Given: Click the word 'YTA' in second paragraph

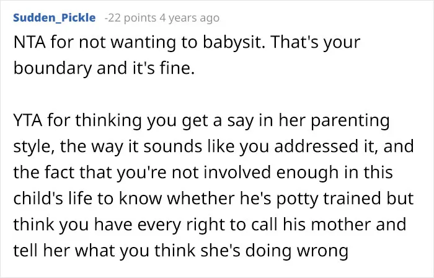Looking at the screenshot, I should [28, 120].
